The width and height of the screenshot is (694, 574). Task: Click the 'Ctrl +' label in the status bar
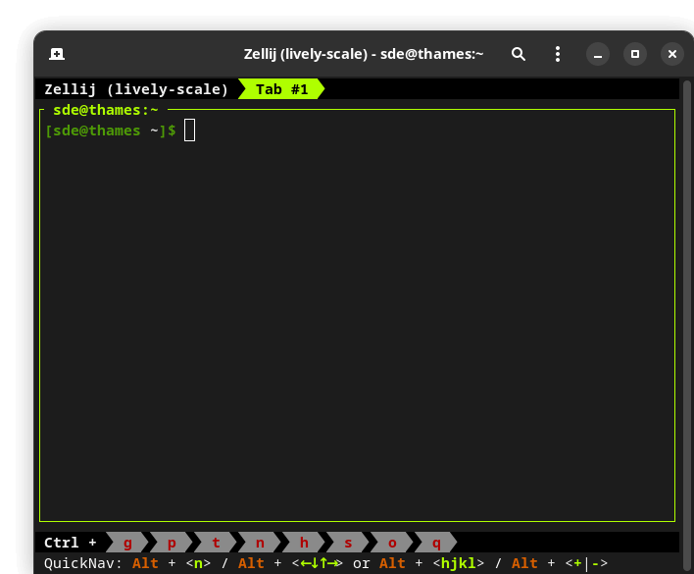tap(70, 543)
